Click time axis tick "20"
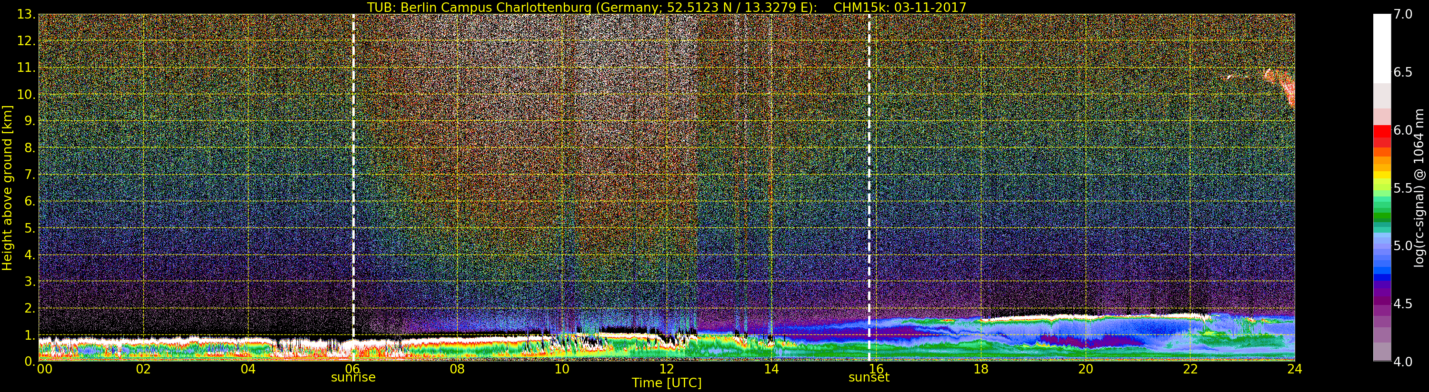The image size is (1429, 392). click(1086, 369)
